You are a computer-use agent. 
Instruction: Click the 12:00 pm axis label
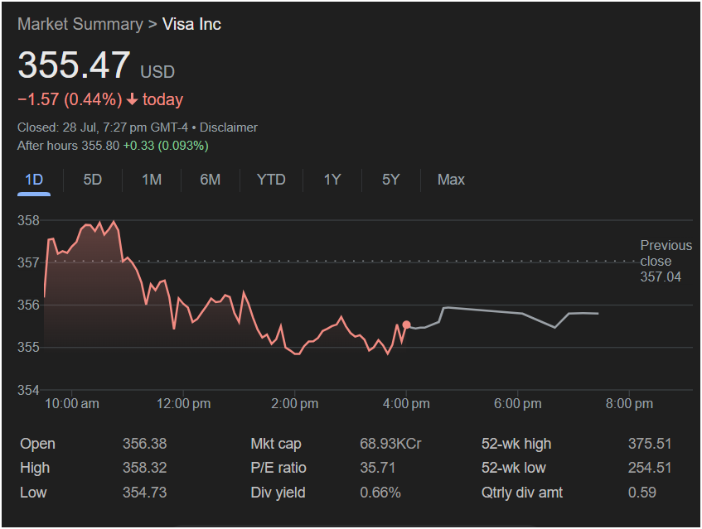[x=183, y=403]
